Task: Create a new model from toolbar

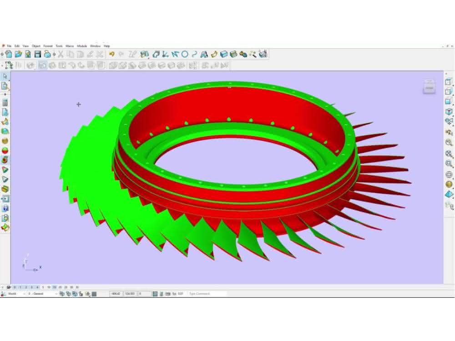Action: (x=9, y=54)
